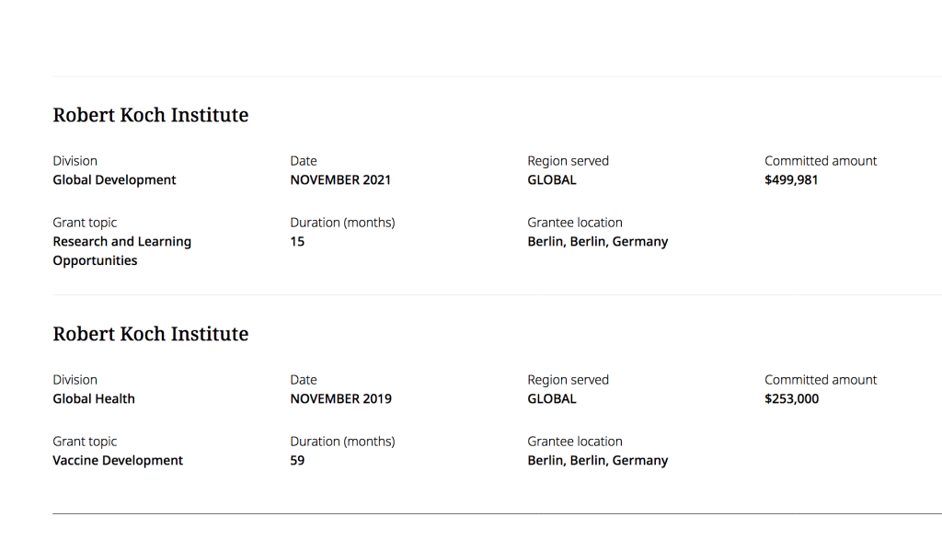Click the Division label above Global Development
The height and width of the screenshot is (540, 942).
[x=75, y=161]
